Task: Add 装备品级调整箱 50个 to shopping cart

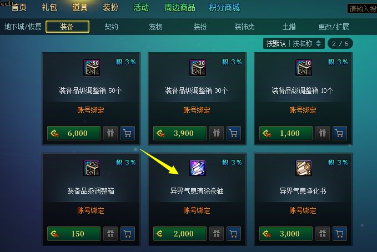Action: [128, 133]
